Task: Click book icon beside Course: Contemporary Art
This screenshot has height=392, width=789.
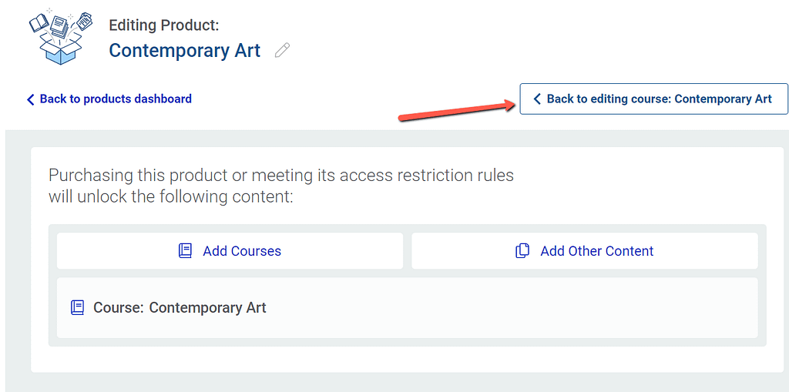Action: (77, 307)
